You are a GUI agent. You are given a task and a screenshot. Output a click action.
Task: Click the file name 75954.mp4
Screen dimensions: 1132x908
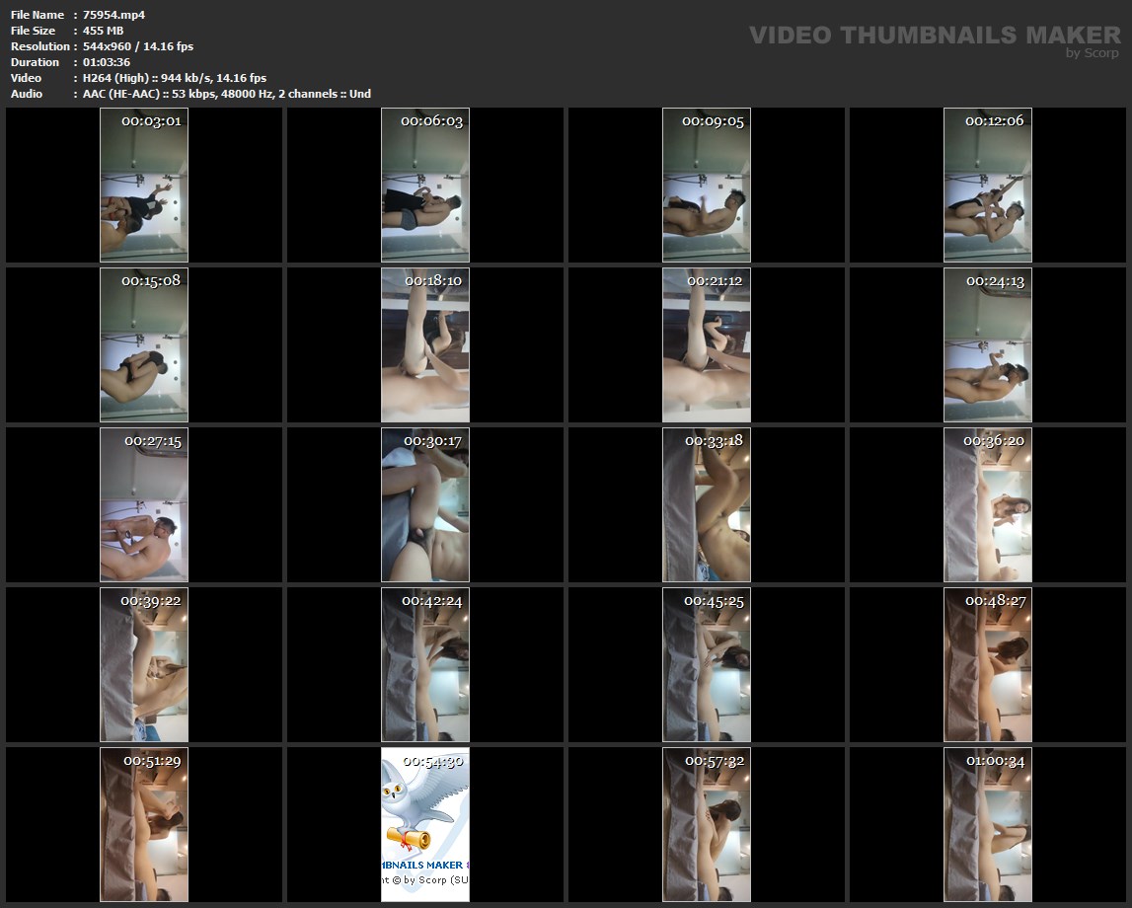[x=114, y=15]
